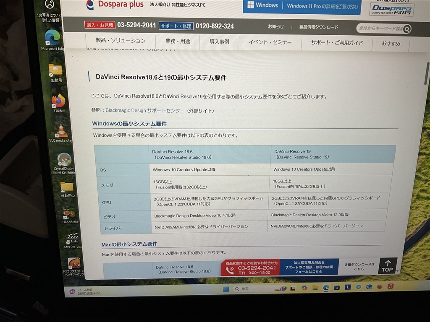Open File Explorer from the taskbar
Image resolution: width=430 pixels, height=322 pixels.
pos(315,288)
